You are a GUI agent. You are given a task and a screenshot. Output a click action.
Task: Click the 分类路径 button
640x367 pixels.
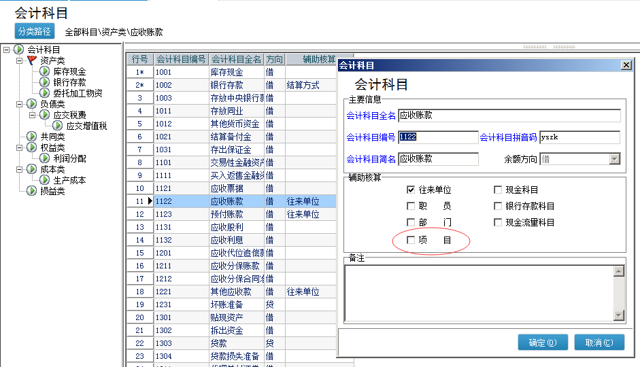[x=34, y=31]
